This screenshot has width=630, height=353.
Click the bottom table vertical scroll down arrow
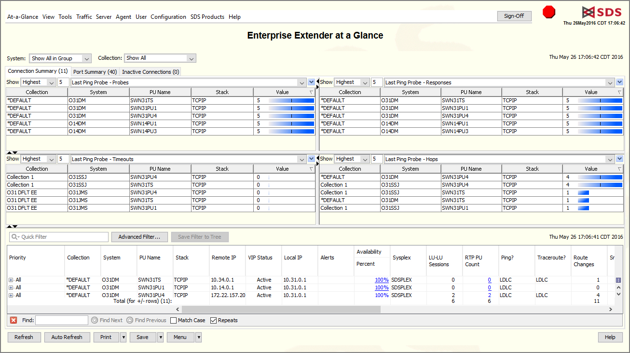click(618, 294)
